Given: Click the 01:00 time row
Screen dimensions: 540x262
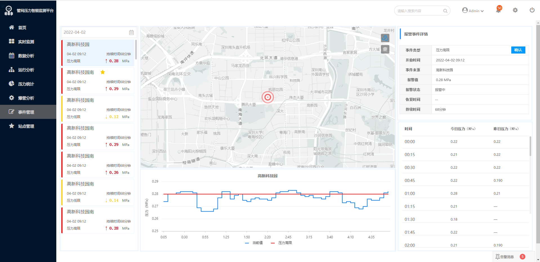Looking at the screenshot, I should (x=466, y=194).
